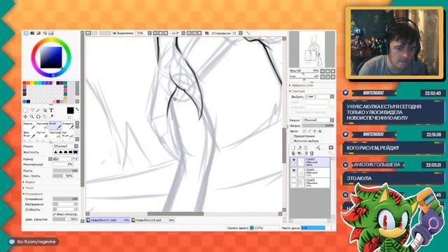448x252 pixels.
Task: Select the Rotate view tool
Action: (38, 117)
